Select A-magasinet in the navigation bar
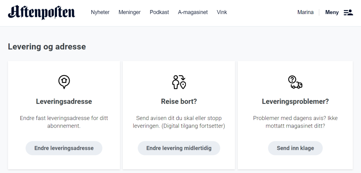 pyautogui.click(x=193, y=12)
